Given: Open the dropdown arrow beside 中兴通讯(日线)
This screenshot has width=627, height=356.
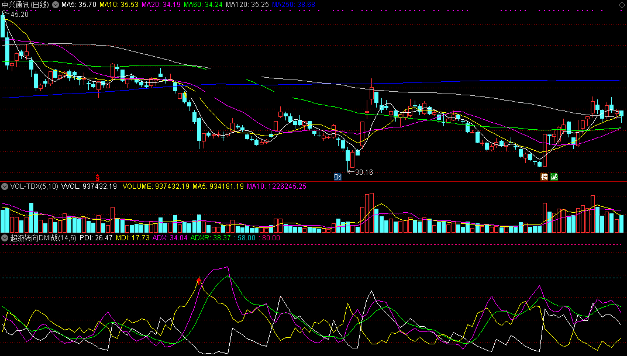Looking at the screenshot, I should click(56, 5).
